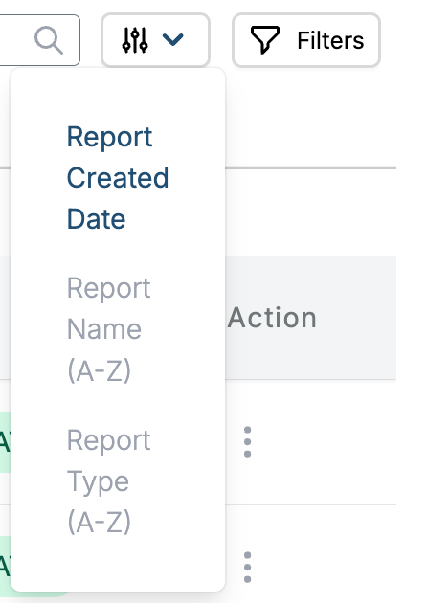Screen dimensions: 427x603
Task: Collapse sort menu using the chevron arrow
Action: (x=172, y=39)
